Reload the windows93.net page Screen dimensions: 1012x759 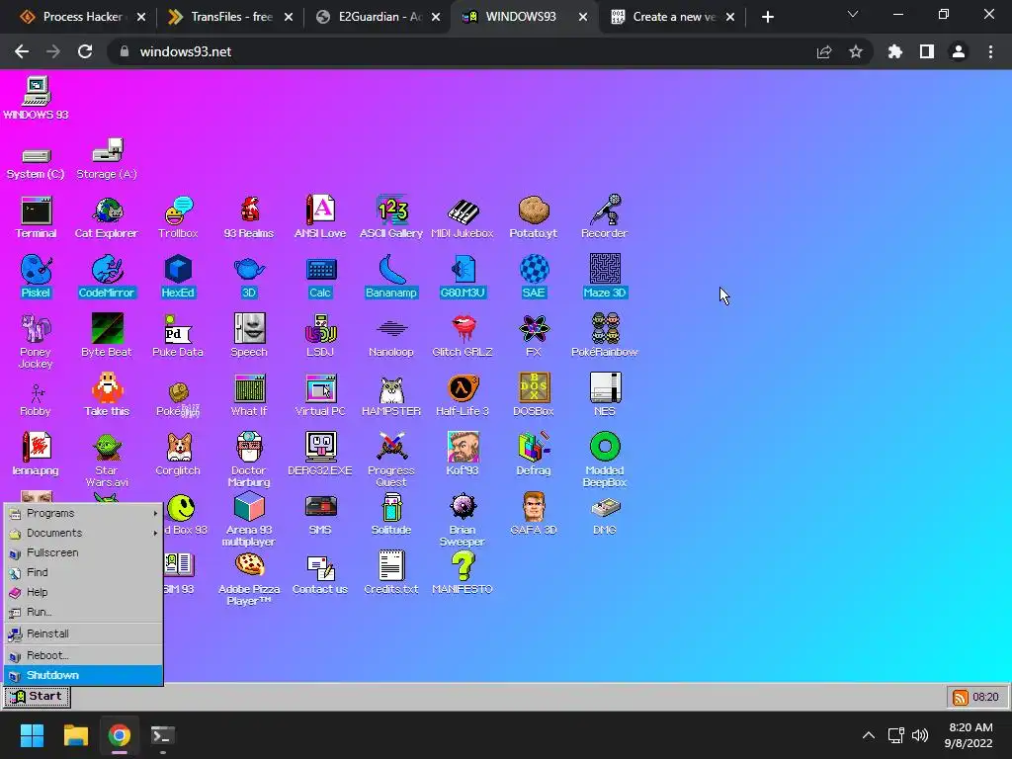pos(85,51)
